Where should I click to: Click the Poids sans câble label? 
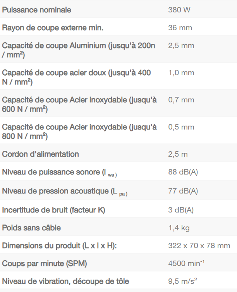coord(32,228)
